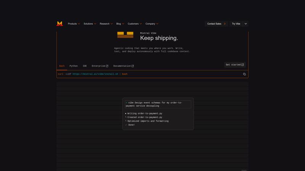Click the vibe prompt input box
Image resolution: width=305 pixels, height=171 pixels.
coord(158,104)
